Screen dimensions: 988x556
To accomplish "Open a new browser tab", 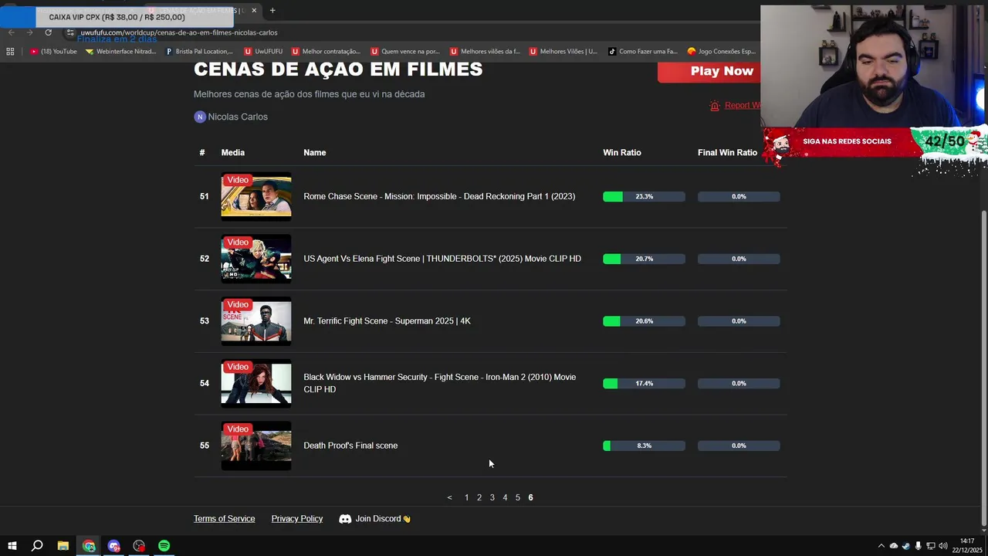I will 272,11.
